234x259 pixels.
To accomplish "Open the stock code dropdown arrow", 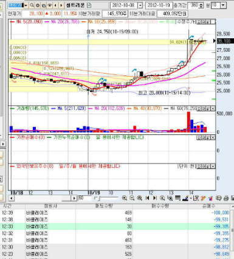I will pyautogui.click(x=25, y=5).
